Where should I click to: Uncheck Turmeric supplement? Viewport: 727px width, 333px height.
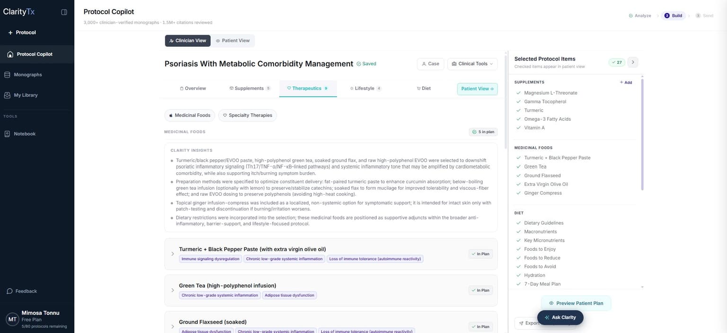[519, 111]
